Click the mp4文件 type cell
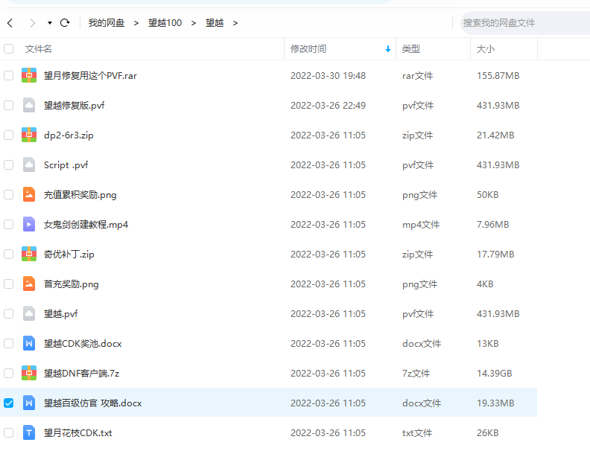The width and height of the screenshot is (590, 451). point(421,224)
